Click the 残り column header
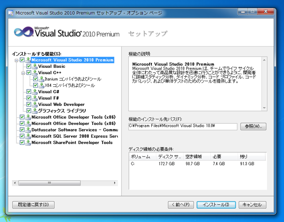 pos(252,157)
